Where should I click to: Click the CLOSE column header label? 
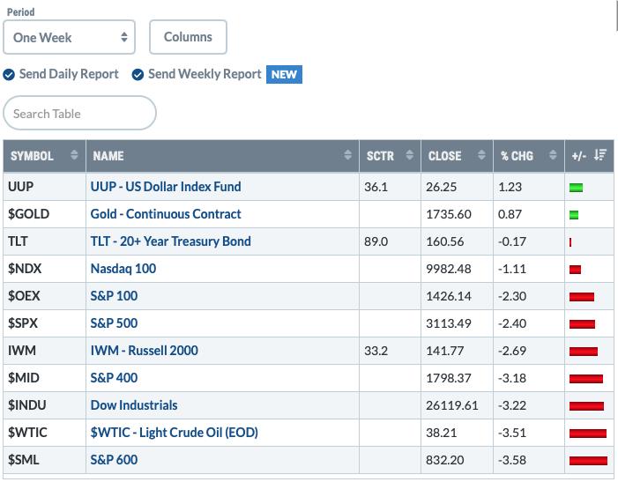(444, 156)
